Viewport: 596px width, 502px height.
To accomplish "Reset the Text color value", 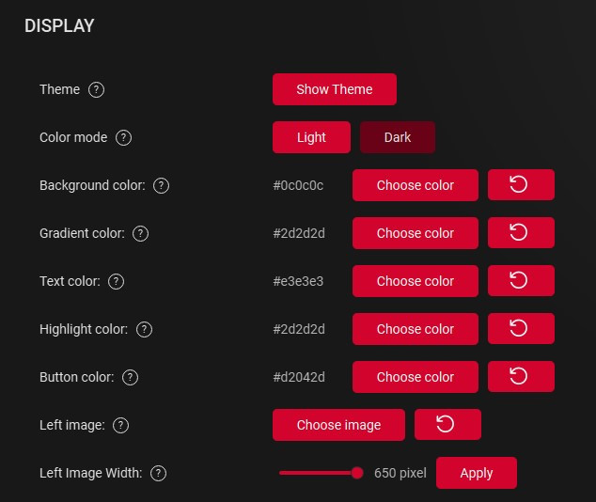I will [520, 281].
